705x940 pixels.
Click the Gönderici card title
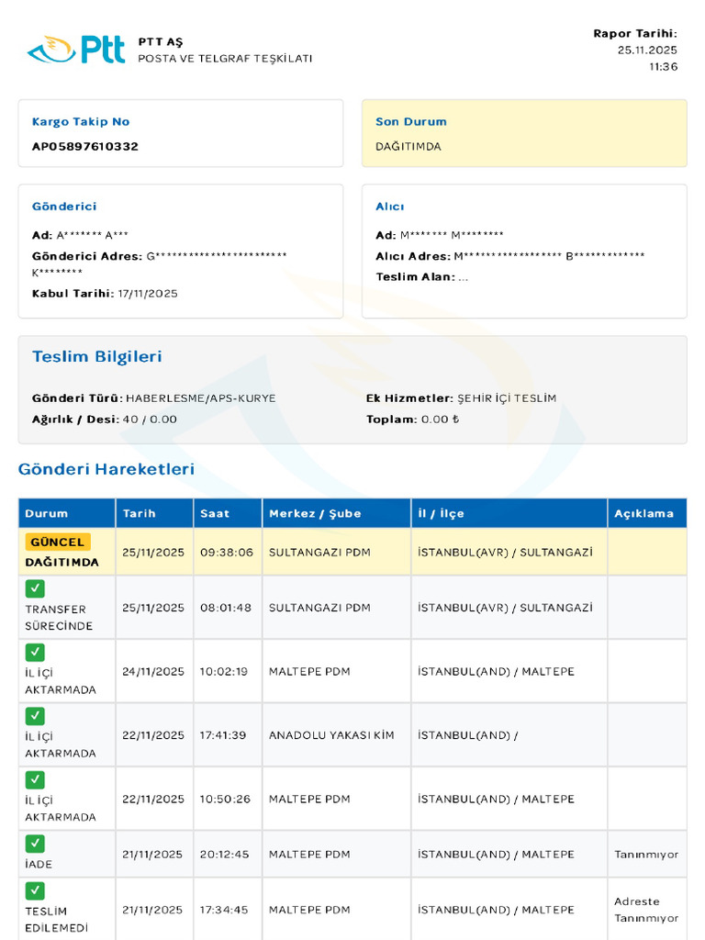[x=64, y=207]
